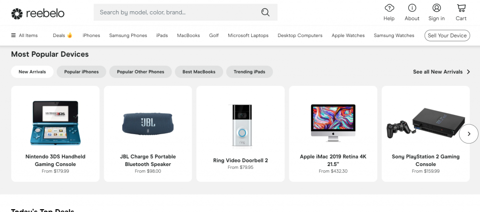Open the Cart icon
Screen dimensions: 480x212
(x=461, y=8)
